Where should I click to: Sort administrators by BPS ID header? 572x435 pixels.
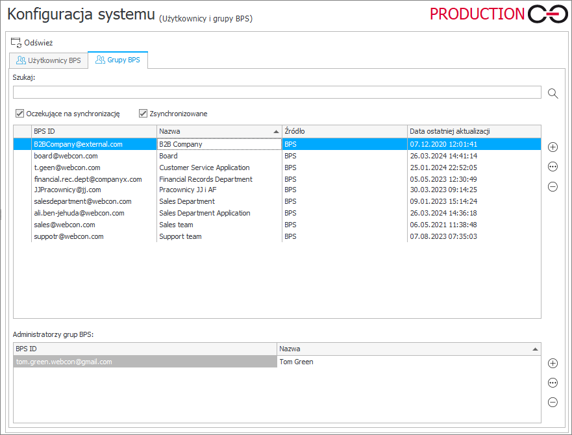click(145, 349)
